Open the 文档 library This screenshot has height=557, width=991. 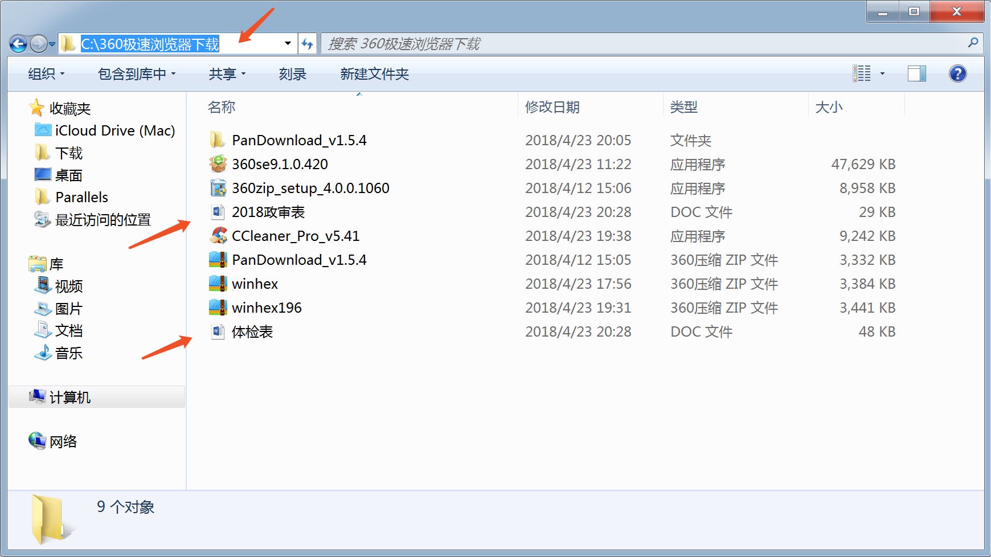(x=69, y=330)
